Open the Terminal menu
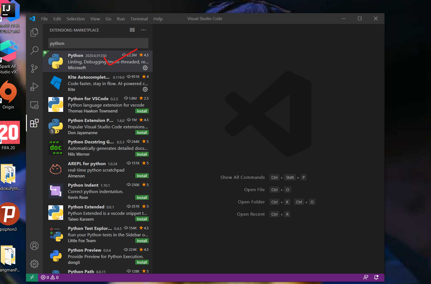Viewport: 431px width, 284px height. point(139,19)
